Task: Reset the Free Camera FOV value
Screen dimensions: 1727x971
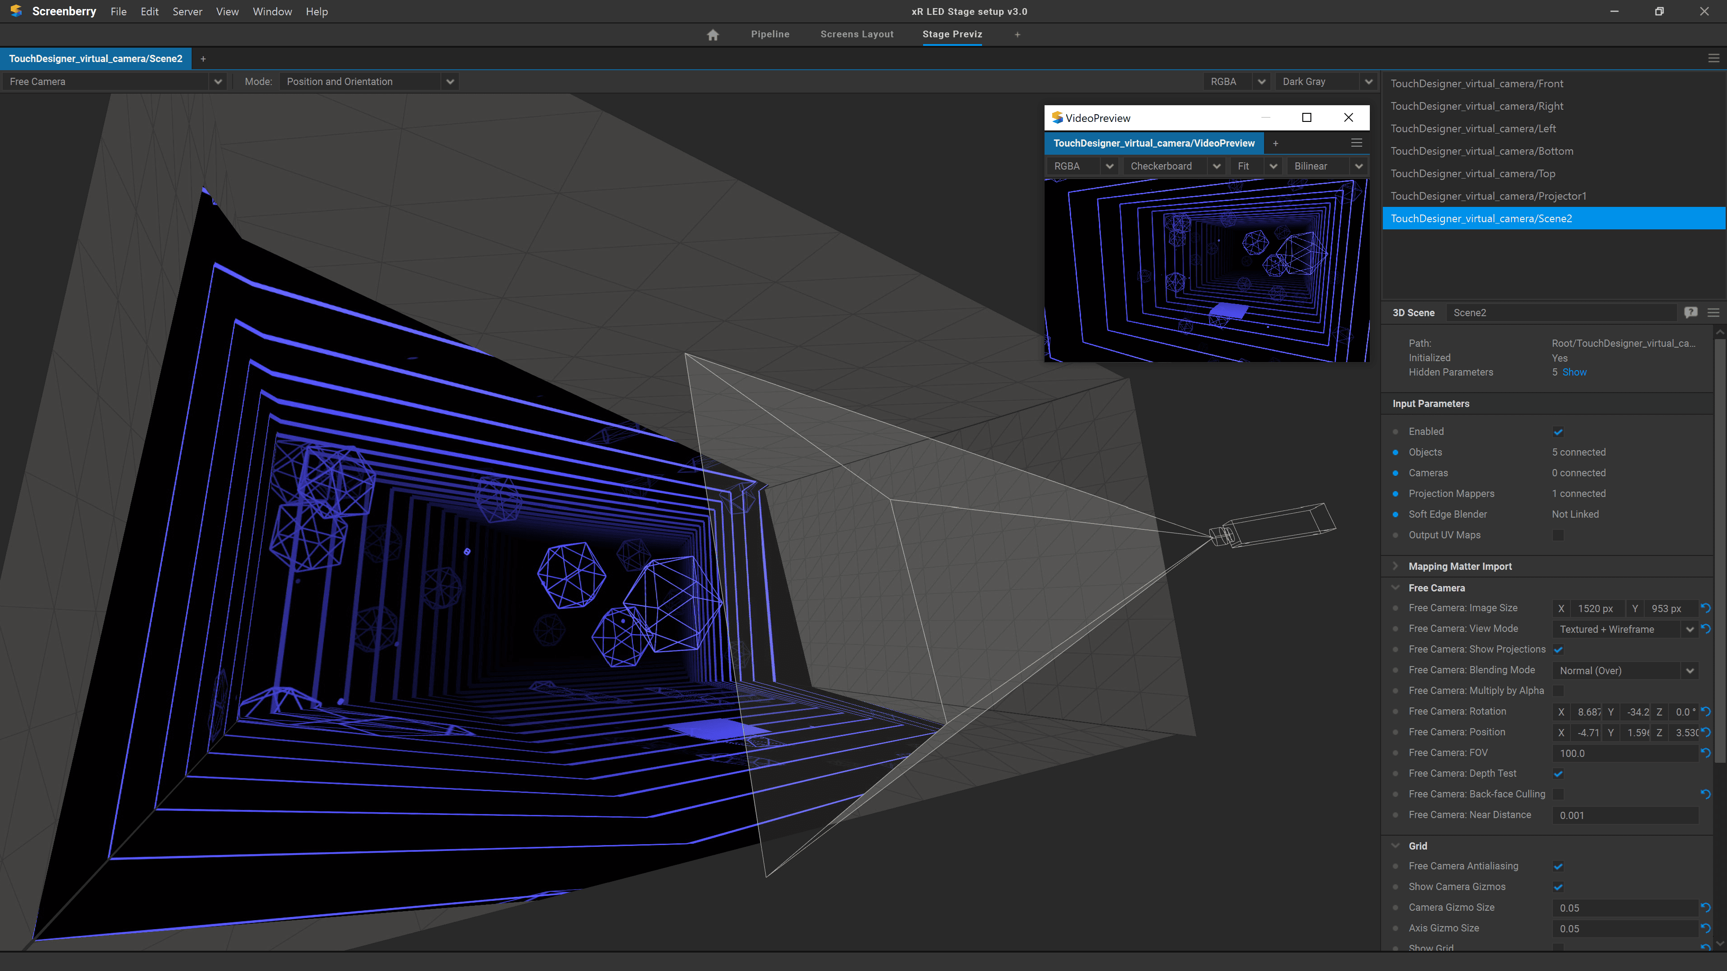Action: (1705, 752)
